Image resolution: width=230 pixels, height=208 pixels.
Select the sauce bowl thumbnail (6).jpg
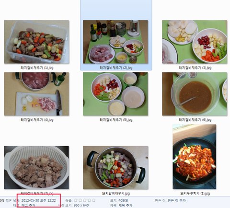click(x=195, y=94)
